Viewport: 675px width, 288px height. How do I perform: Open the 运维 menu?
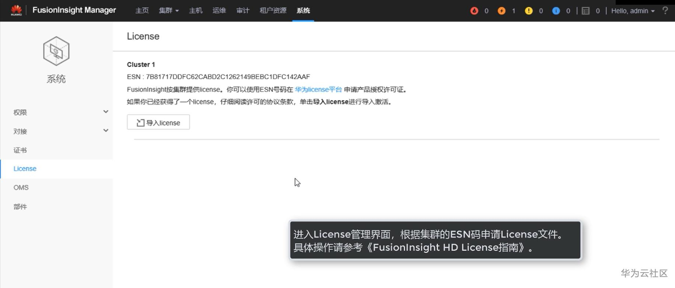pyautogui.click(x=219, y=11)
